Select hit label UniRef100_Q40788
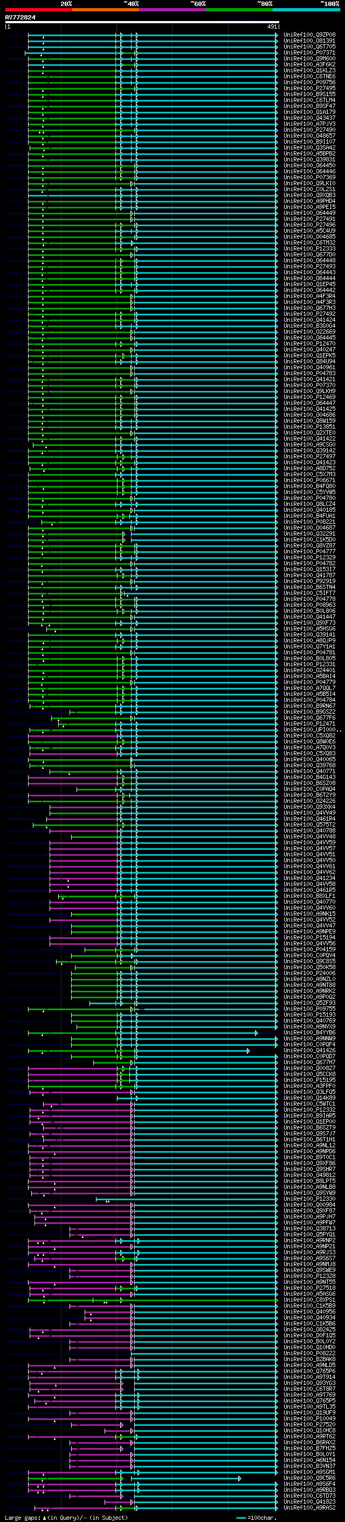 [309, 831]
